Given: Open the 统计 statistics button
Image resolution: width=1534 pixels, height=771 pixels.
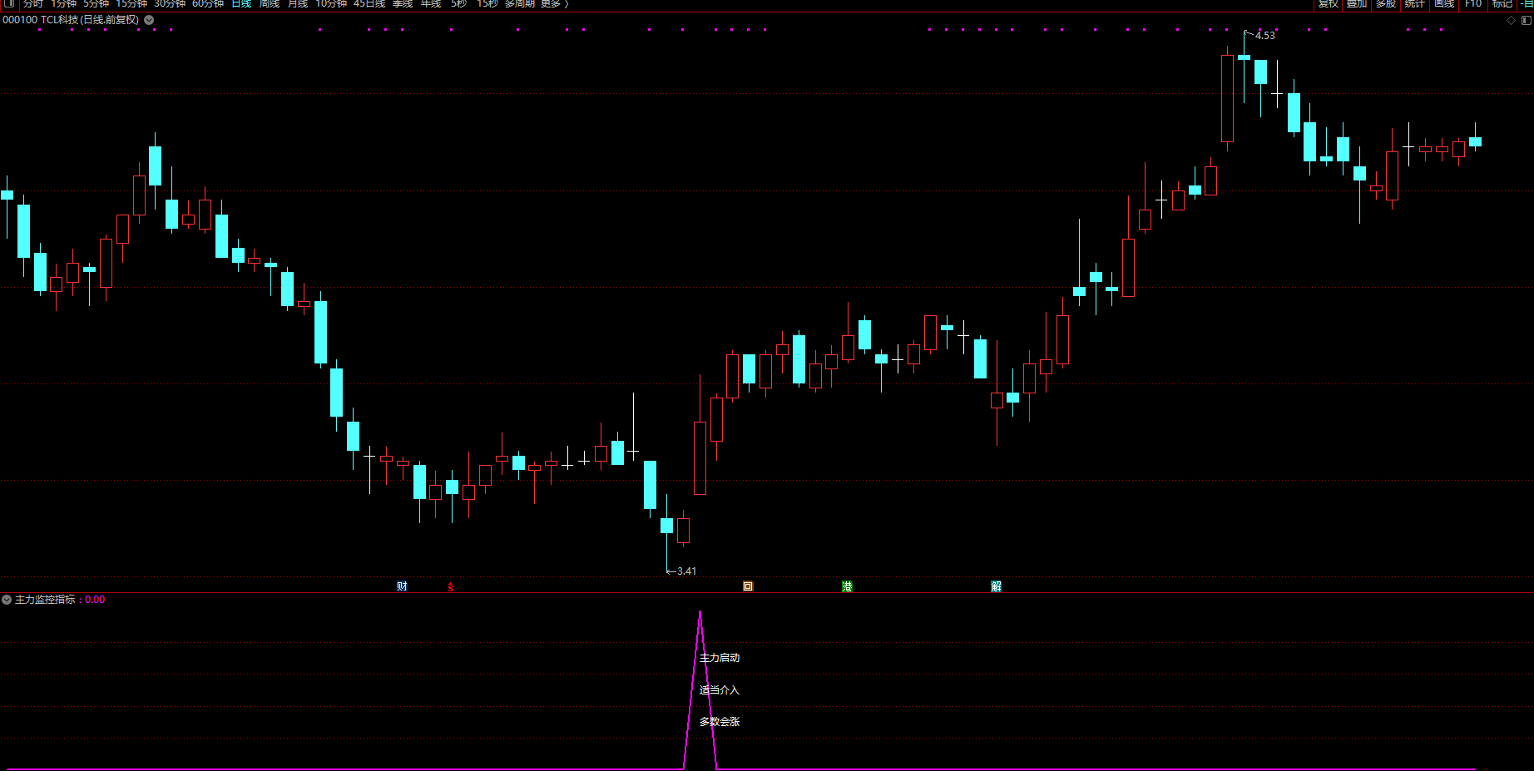Looking at the screenshot, I should click(1415, 3).
